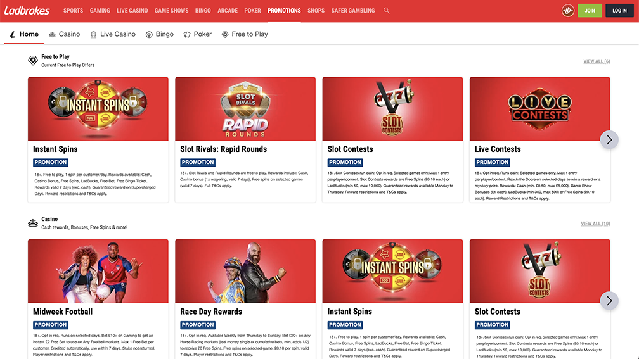Click the green Join button
The height and width of the screenshot is (359, 639).
[590, 11]
